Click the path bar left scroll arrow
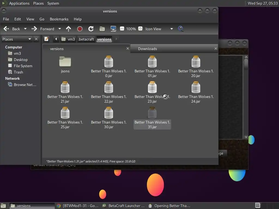Viewport: 279px width, 209px height. point(56,39)
